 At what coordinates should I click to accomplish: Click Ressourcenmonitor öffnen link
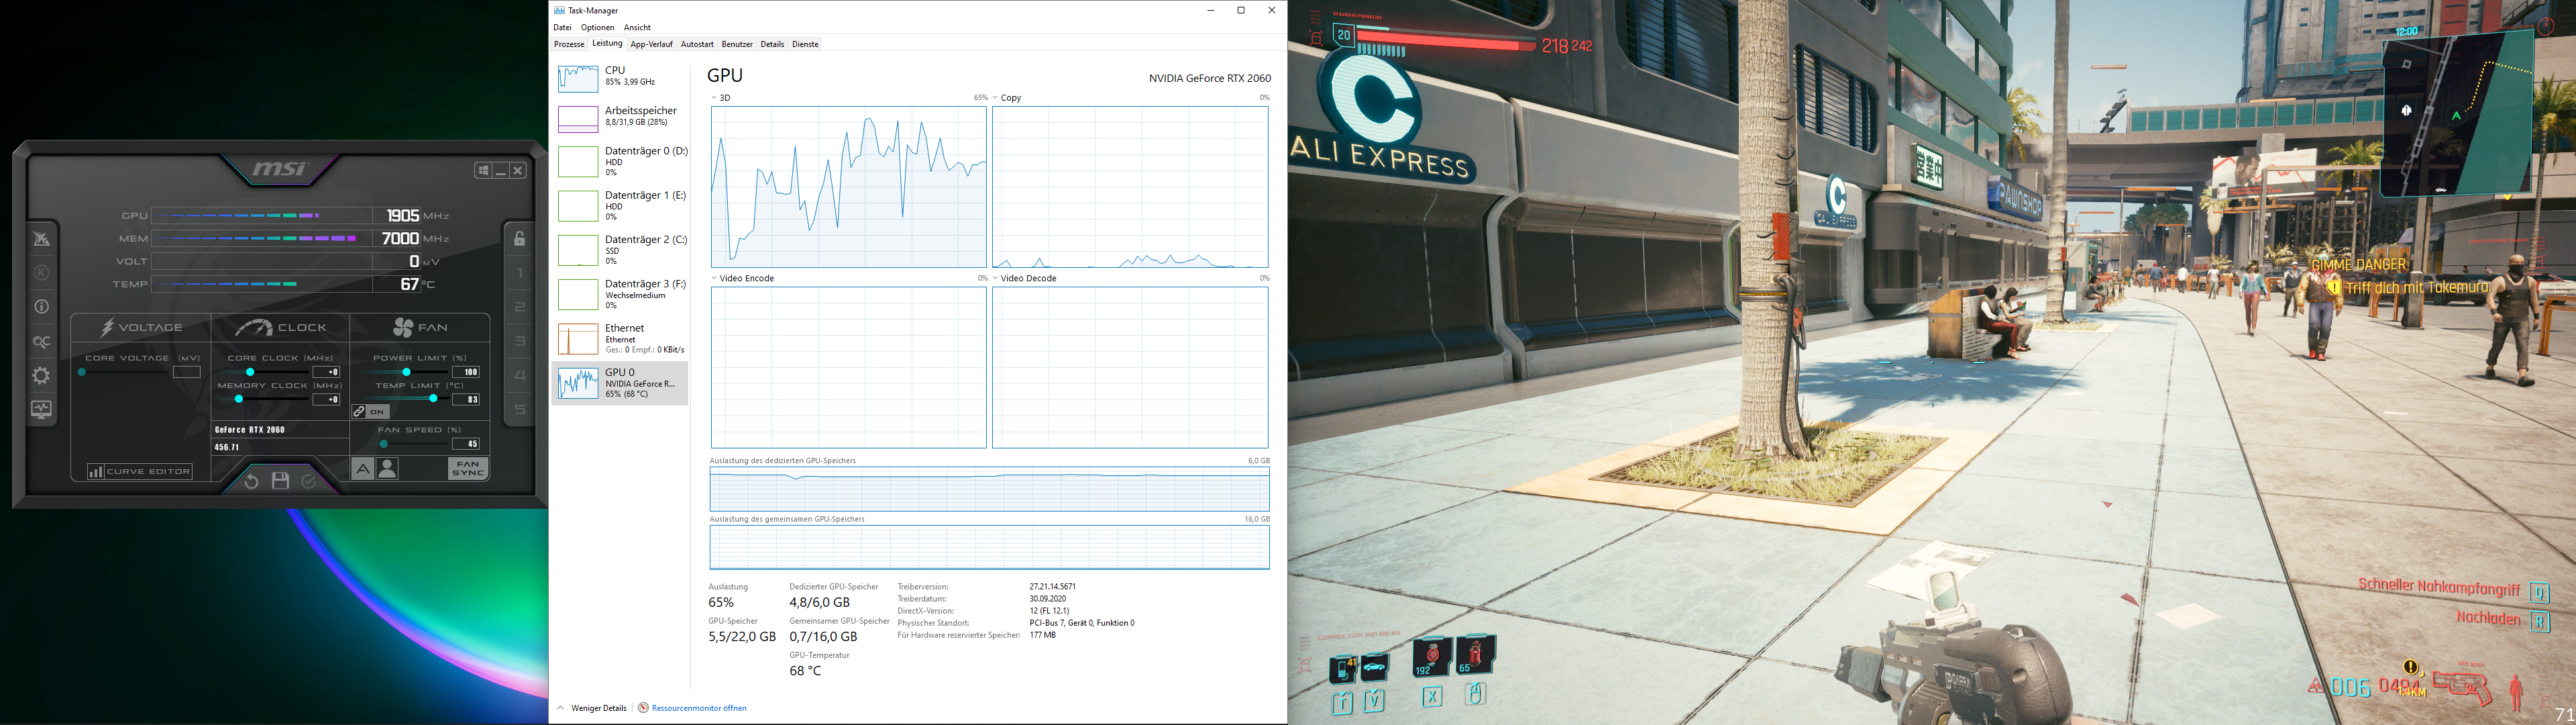click(699, 708)
